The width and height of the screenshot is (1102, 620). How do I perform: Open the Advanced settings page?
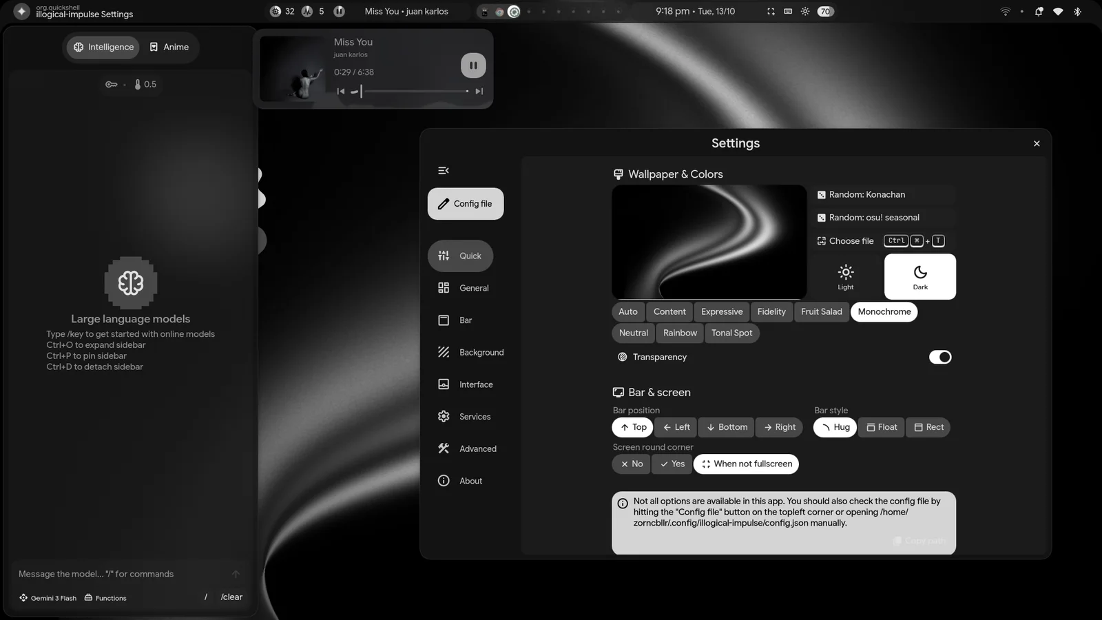coord(468,448)
